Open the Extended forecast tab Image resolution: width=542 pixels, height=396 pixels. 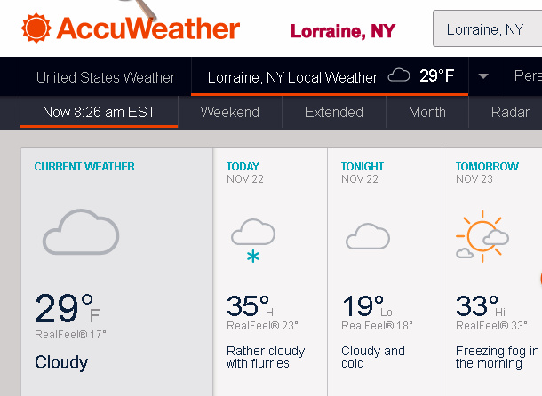click(x=333, y=112)
